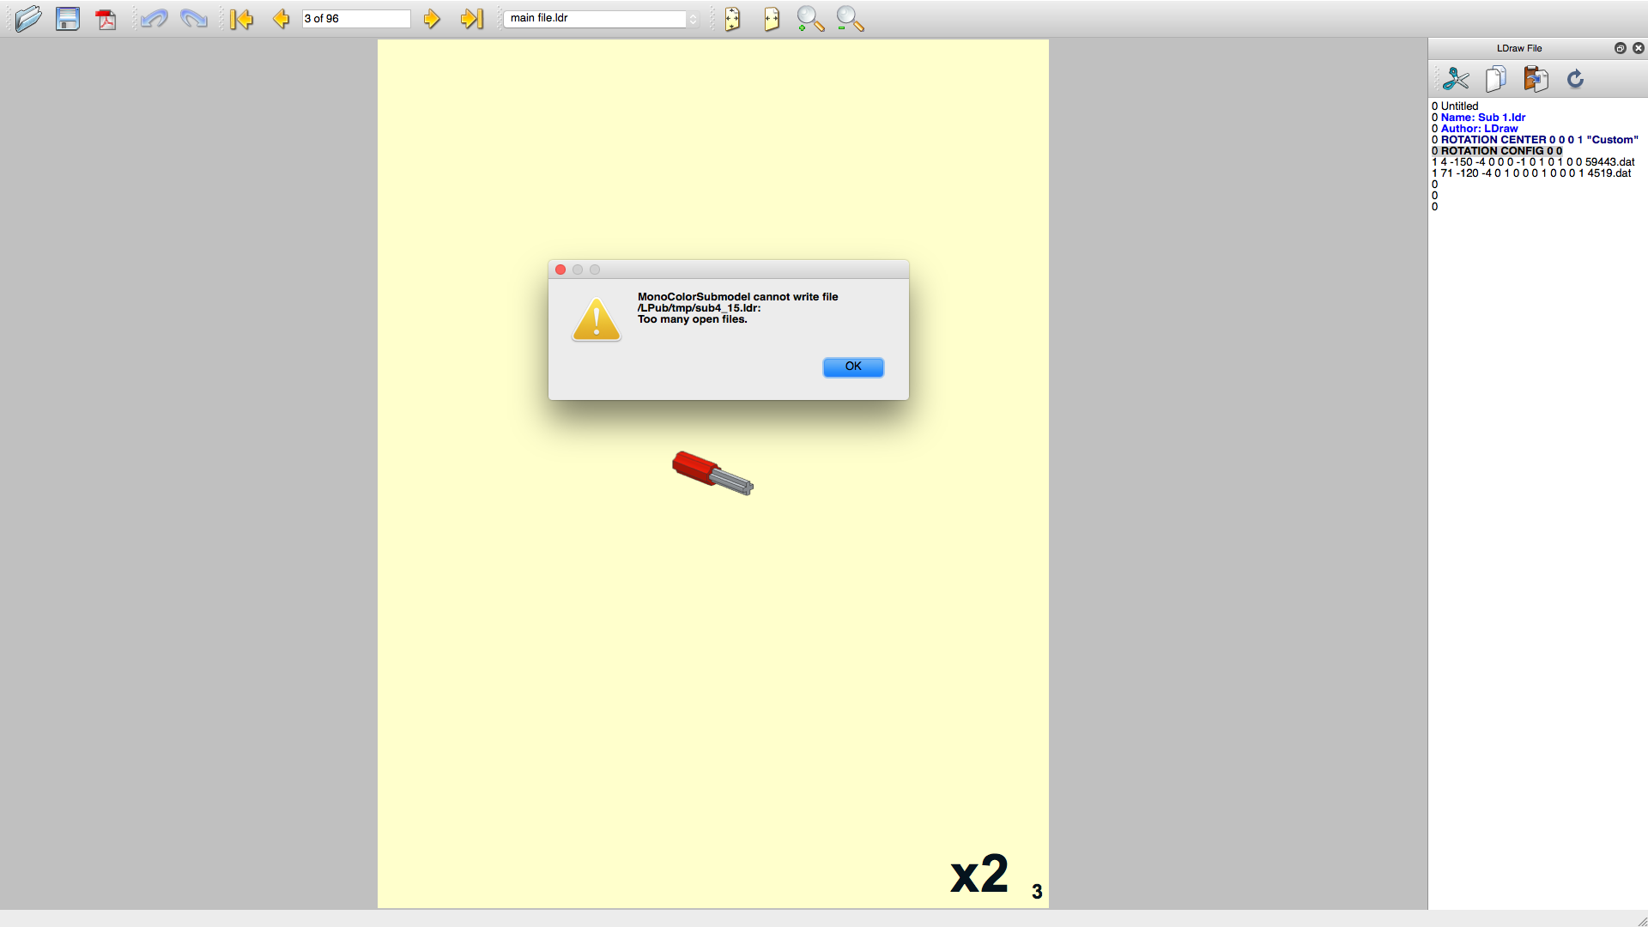Paste into the LDraw File editor
The image size is (1648, 927).
click(x=1536, y=78)
